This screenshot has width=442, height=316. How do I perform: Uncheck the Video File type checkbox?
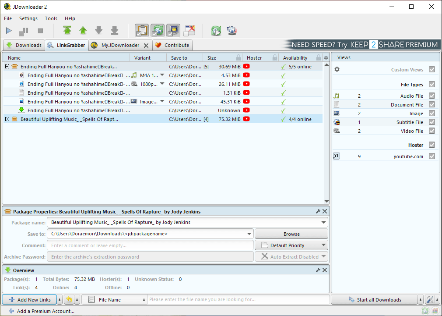click(x=432, y=130)
